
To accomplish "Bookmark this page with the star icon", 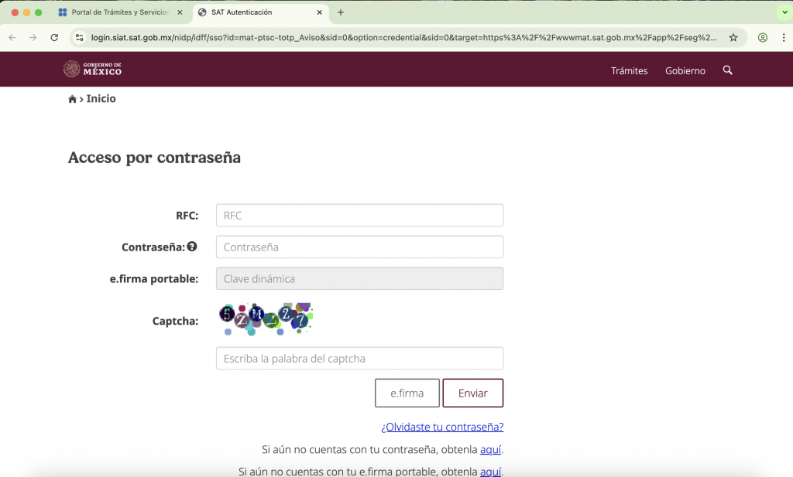I will (733, 37).
